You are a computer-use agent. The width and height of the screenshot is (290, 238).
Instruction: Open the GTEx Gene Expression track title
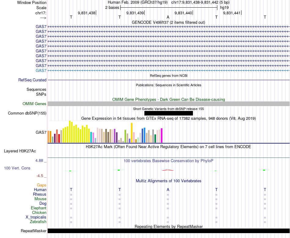169,118
